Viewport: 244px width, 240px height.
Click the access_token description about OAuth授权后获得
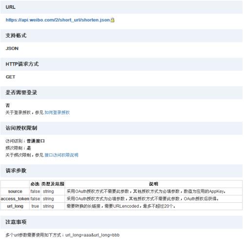pos(142,199)
